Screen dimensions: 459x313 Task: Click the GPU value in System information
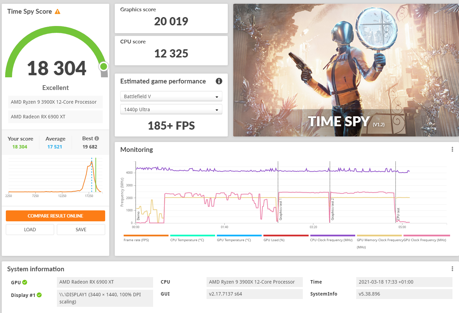(x=105, y=282)
